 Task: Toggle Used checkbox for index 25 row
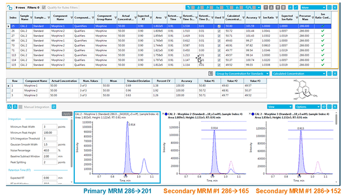(219, 27)
